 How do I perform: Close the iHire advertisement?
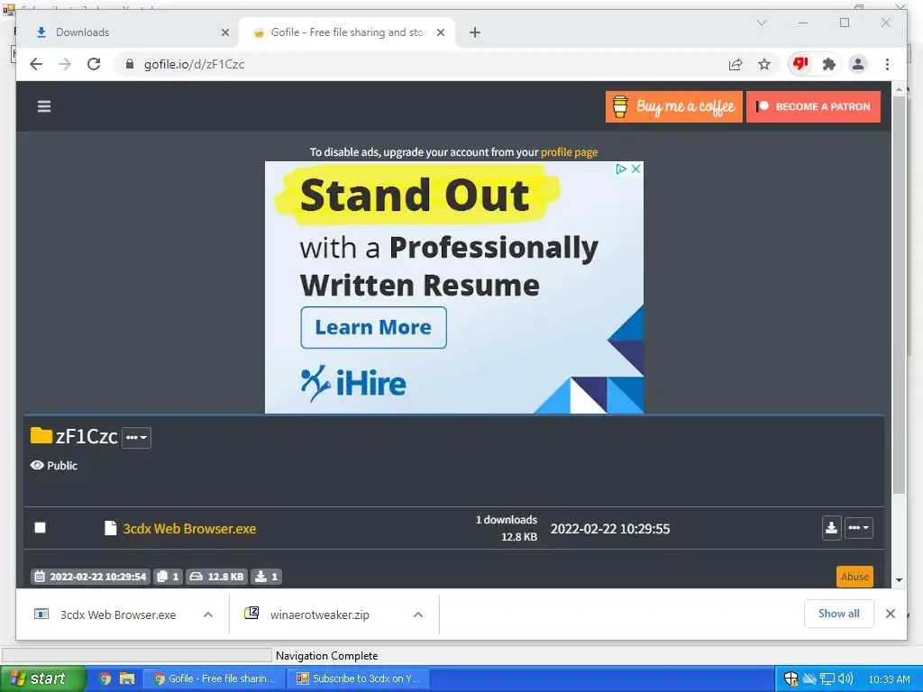(x=635, y=168)
